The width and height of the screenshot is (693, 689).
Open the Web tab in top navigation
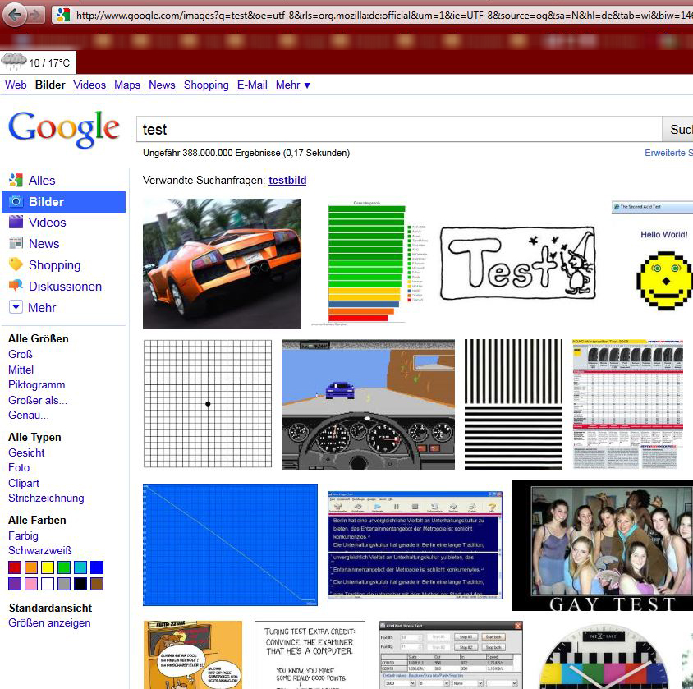[16, 85]
